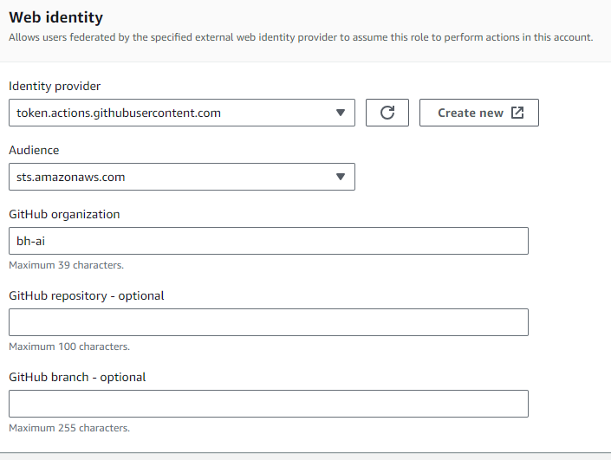Image resolution: width=611 pixels, height=460 pixels.
Task: Click the empty GitHub branch input
Action: pyautogui.click(x=268, y=404)
